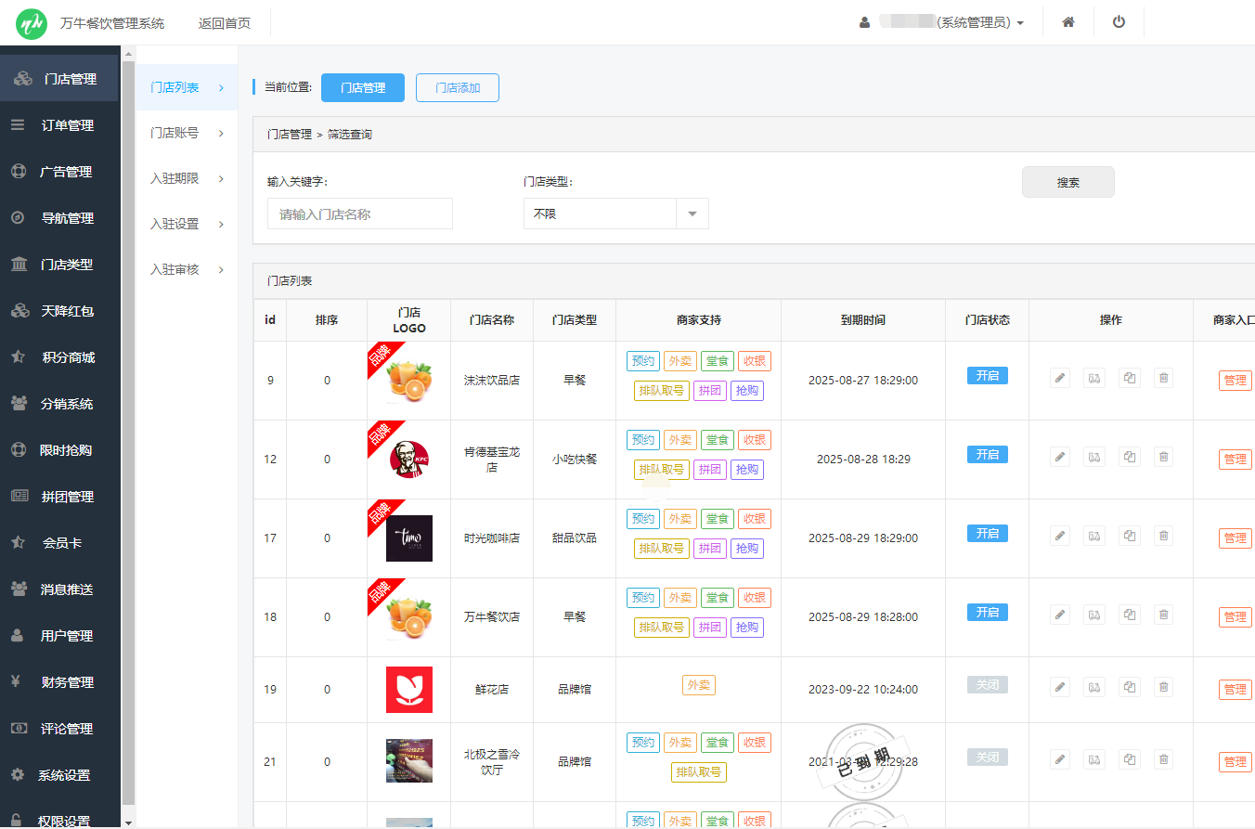Switch to the 门店添加 tab
Image resolution: width=1255 pixels, height=829 pixels.
pyautogui.click(x=458, y=87)
